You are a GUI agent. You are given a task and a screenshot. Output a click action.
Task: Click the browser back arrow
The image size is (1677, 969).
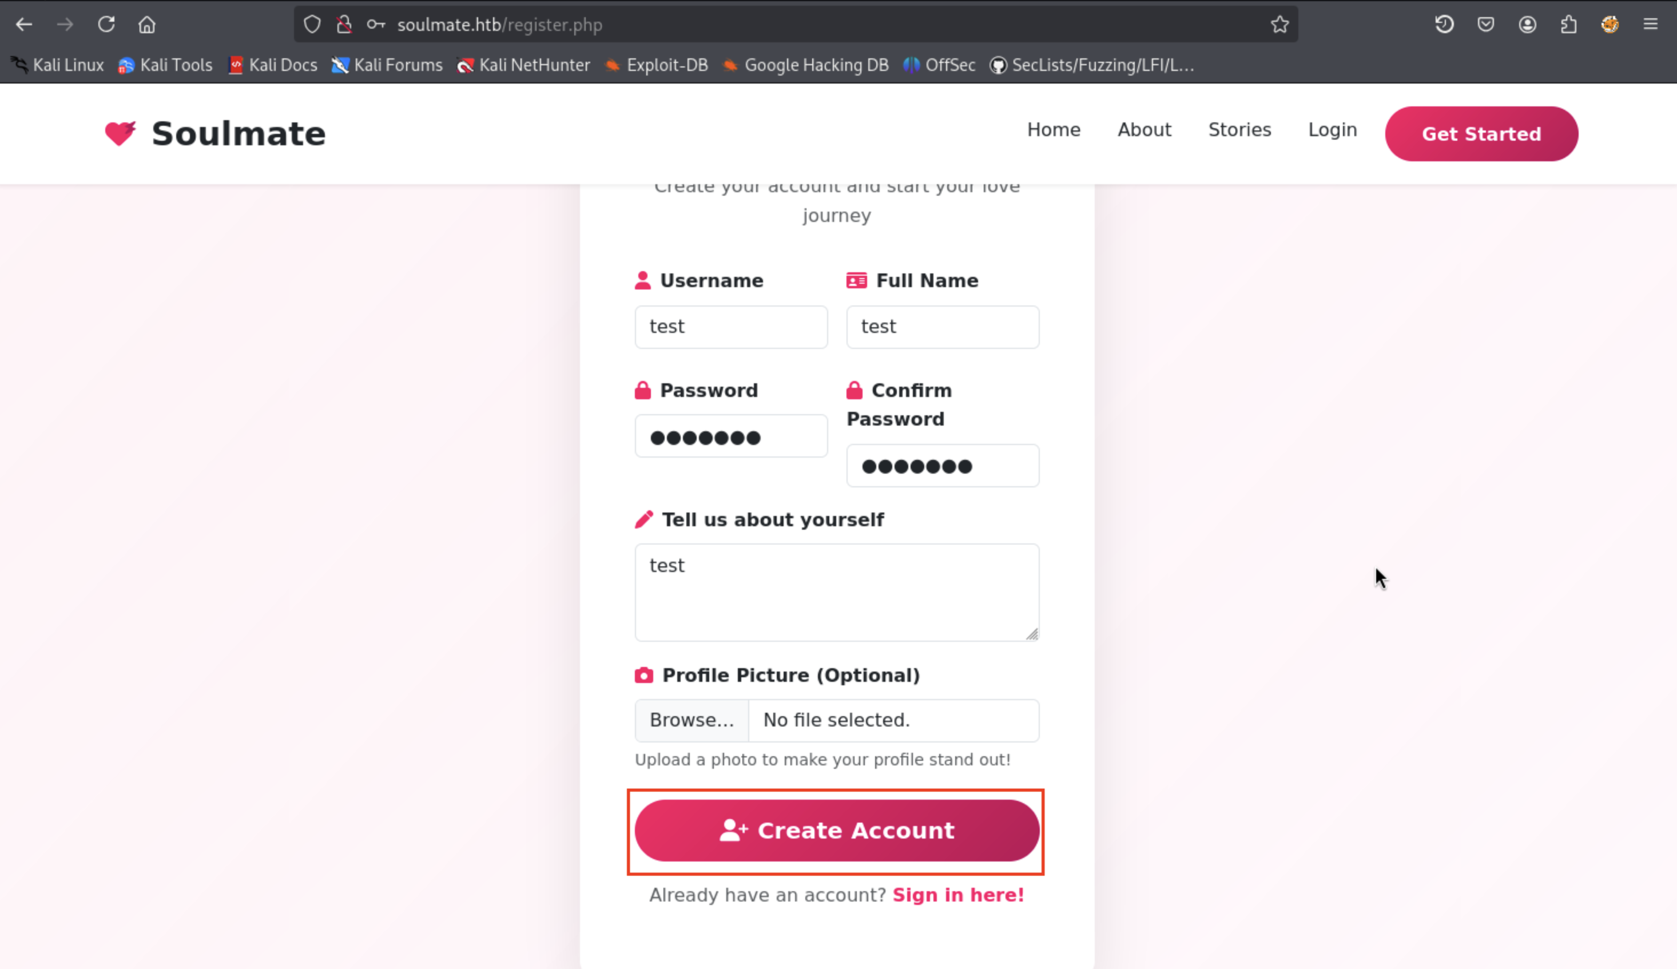(24, 25)
